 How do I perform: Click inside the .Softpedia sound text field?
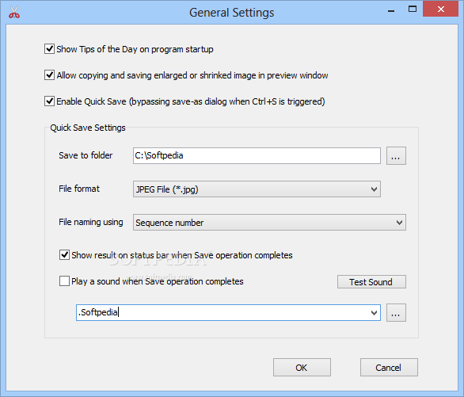pos(222,313)
